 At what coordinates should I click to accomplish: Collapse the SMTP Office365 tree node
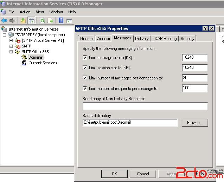click(11, 52)
